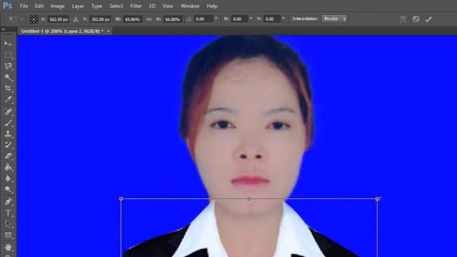Open the File menu
The height and width of the screenshot is (257, 457).
[24, 6]
